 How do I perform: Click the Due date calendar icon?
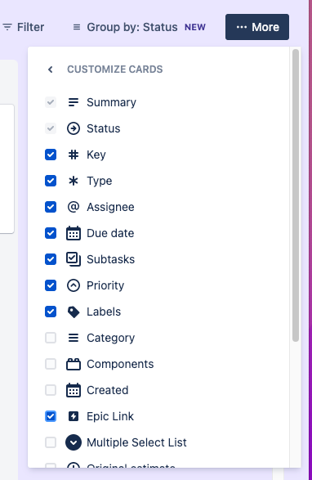74,233
